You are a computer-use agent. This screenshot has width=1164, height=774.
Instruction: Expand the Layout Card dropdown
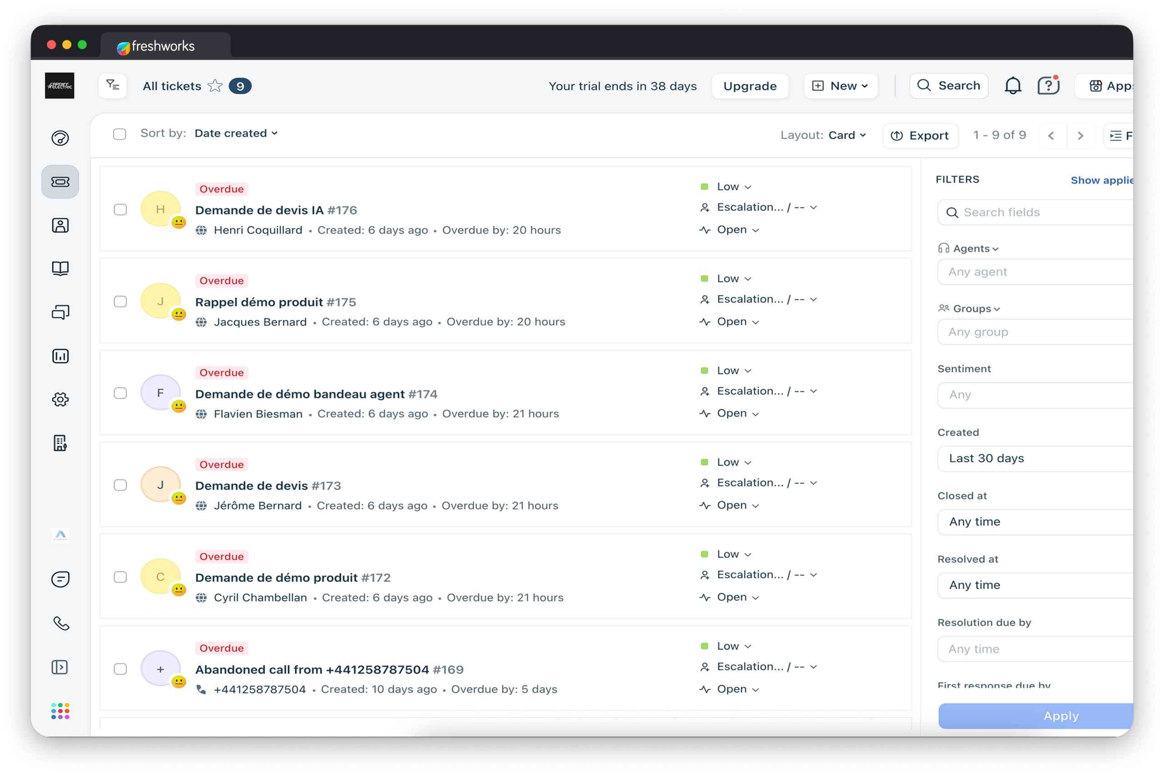click(847, 135)
